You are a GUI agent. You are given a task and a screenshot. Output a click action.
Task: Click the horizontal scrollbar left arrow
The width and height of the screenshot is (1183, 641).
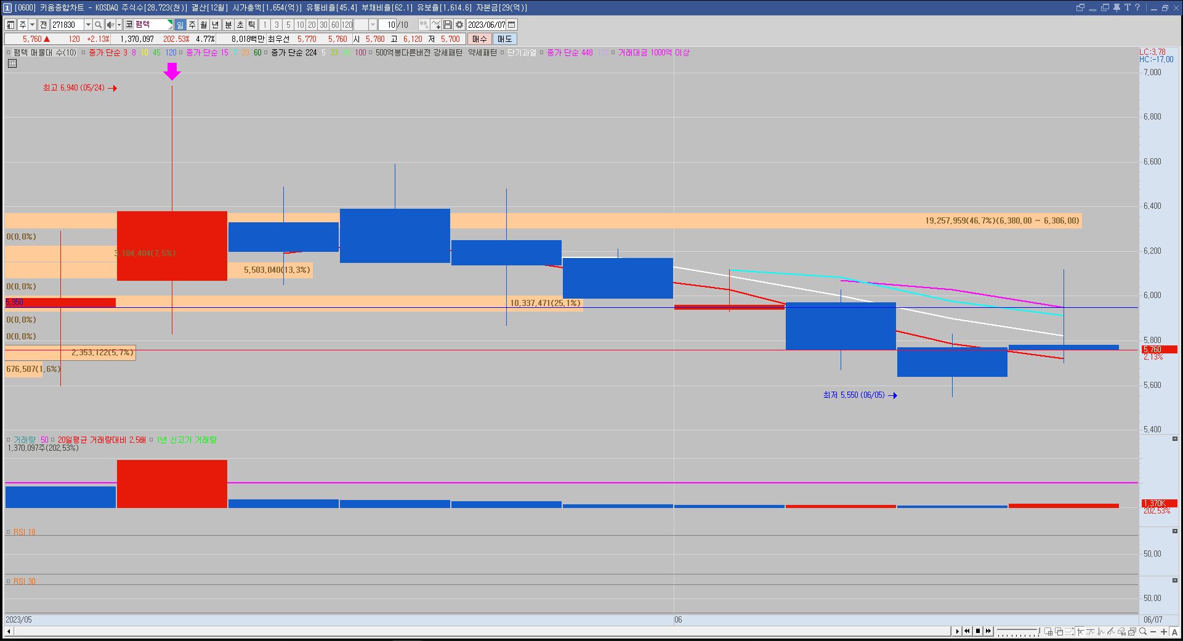click(9, 631)
